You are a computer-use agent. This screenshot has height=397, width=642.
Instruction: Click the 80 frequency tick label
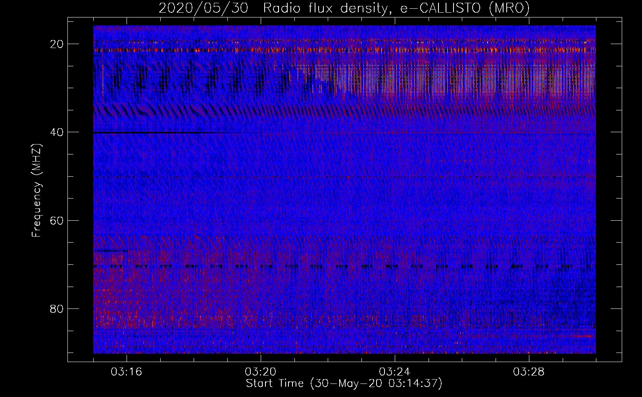57,308
